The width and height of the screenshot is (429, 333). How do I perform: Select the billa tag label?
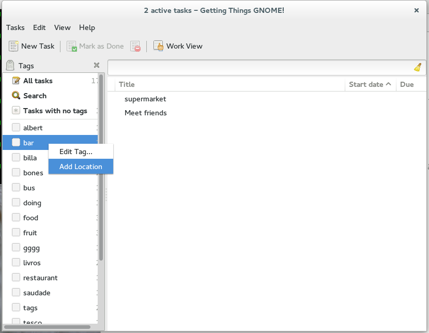click(x=30, y=158)
